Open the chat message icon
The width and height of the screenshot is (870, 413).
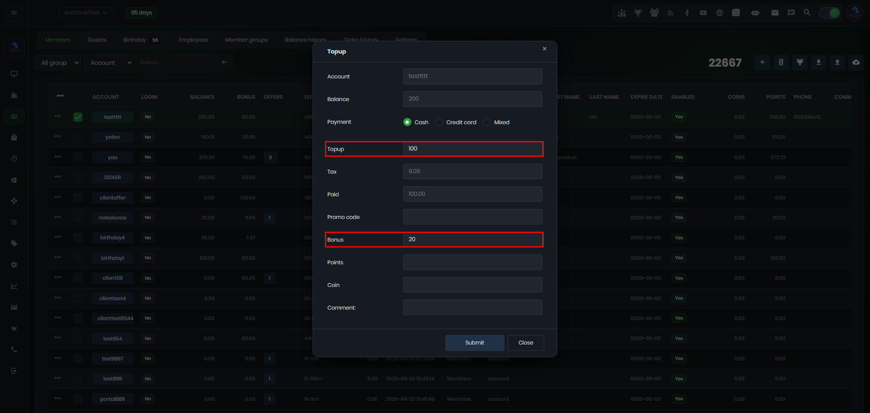click(791, 13)
